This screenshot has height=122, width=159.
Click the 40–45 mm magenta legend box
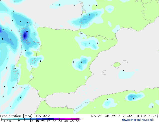[x=68, y=119]
